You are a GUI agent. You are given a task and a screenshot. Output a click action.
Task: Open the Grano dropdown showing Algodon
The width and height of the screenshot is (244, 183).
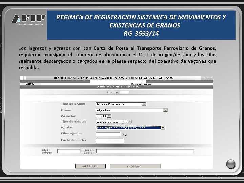click(x=131, y=110)
